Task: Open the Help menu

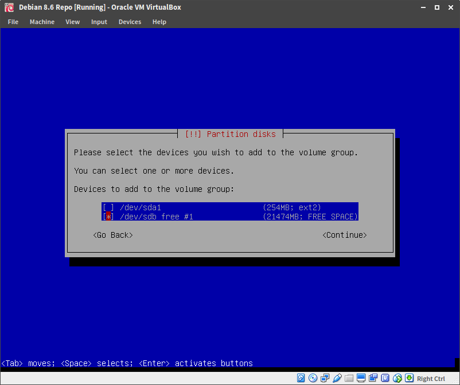Action: coord(159,22)
